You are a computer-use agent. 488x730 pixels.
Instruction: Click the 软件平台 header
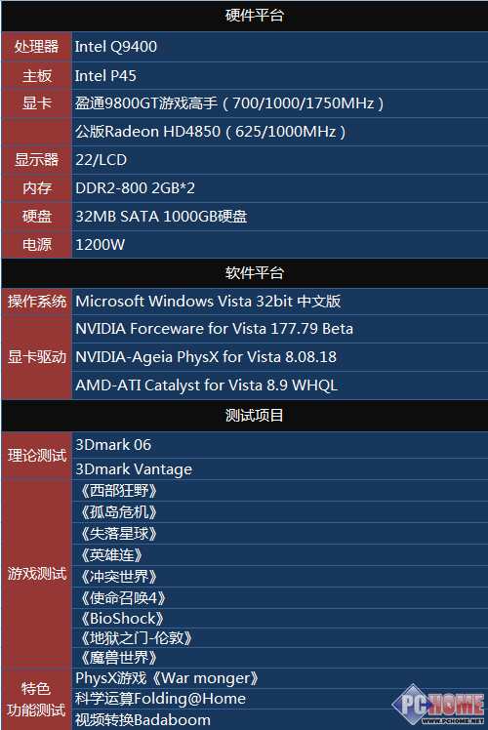(x=244, y=273)
